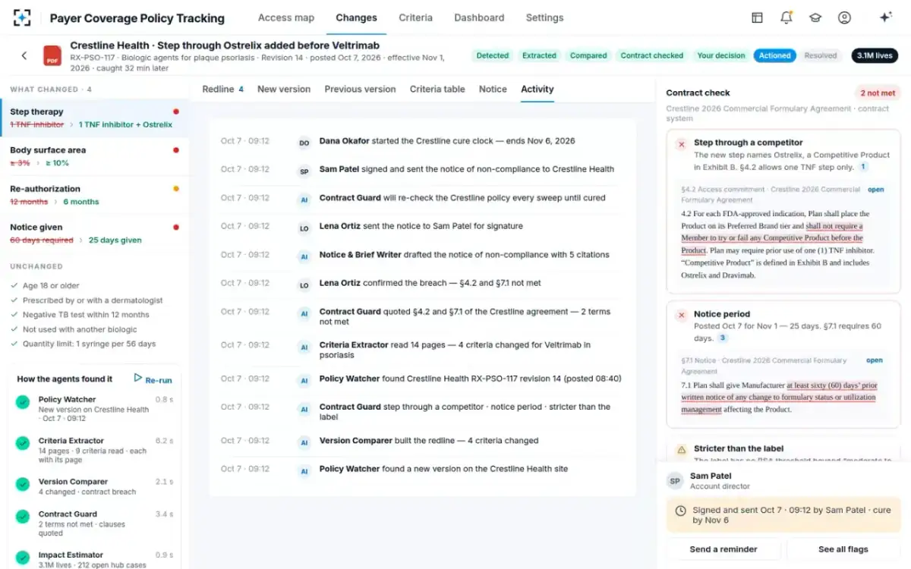Select the Your decision stage pill
This screenshot has width=911, height=569.
[721, 55]
